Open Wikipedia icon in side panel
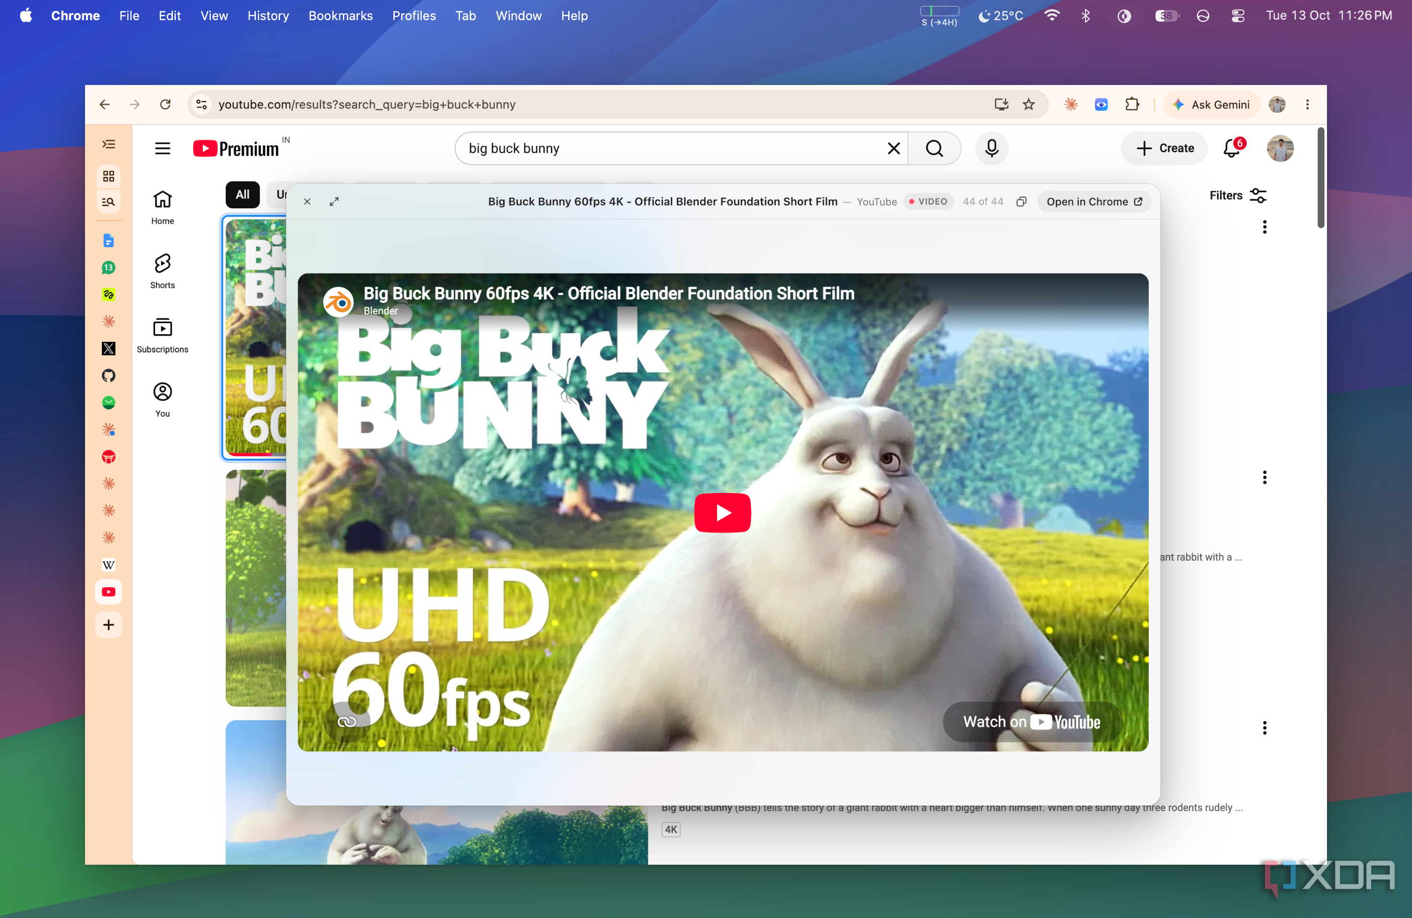The height and width of the screenshot is (918, 1412). (109, 565)
